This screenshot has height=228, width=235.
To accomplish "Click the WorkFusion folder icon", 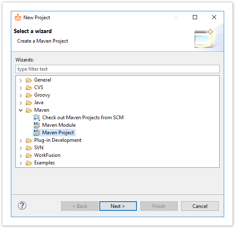I will (29, 155).
